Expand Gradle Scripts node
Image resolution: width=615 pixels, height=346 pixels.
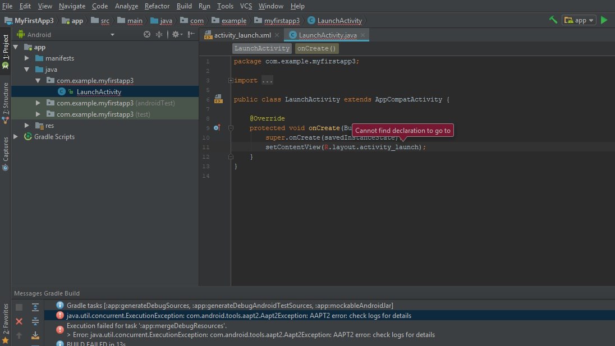click(x=16, y=136)
